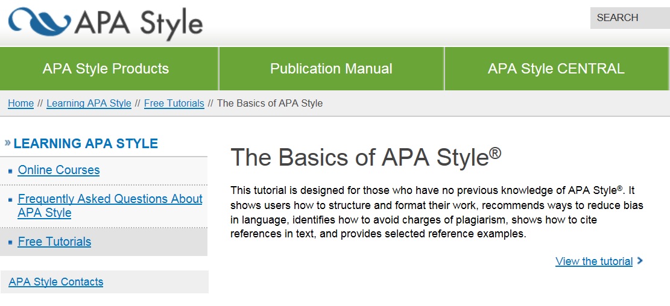This screenshot has width=670, height=306.
Task: Click the double-chevron icon before Learning APA Style
Action: click(8, 143)
